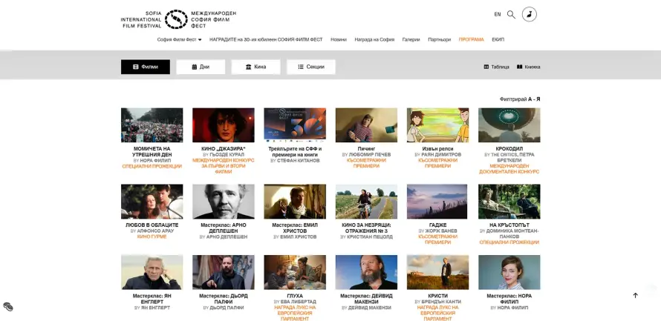The height and width of the screenshot is (321, 661).
Task: Switch to the Дни tab
Action: click(201, 67)
